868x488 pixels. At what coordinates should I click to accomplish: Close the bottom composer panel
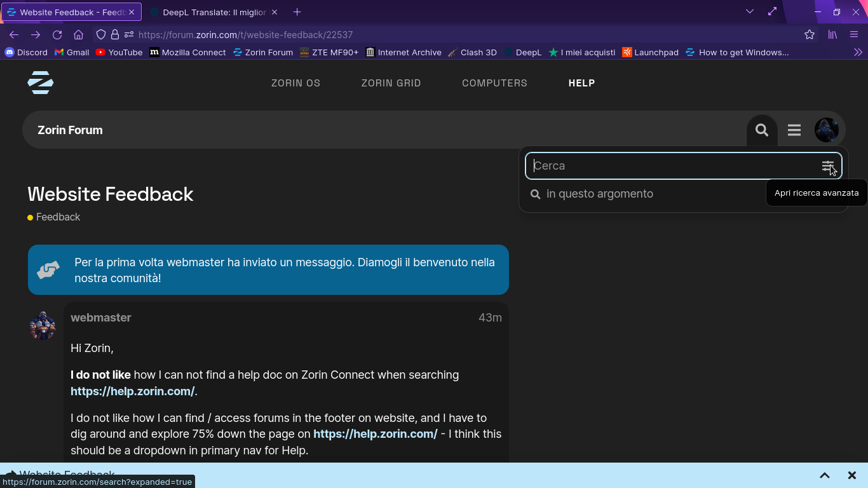point(852,475)
